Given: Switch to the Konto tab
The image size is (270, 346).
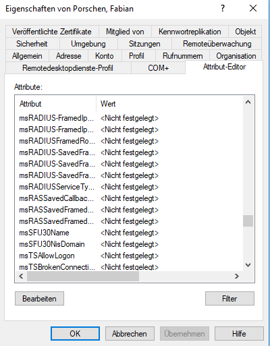Looking at the screenshot, I should click(105, 56).
